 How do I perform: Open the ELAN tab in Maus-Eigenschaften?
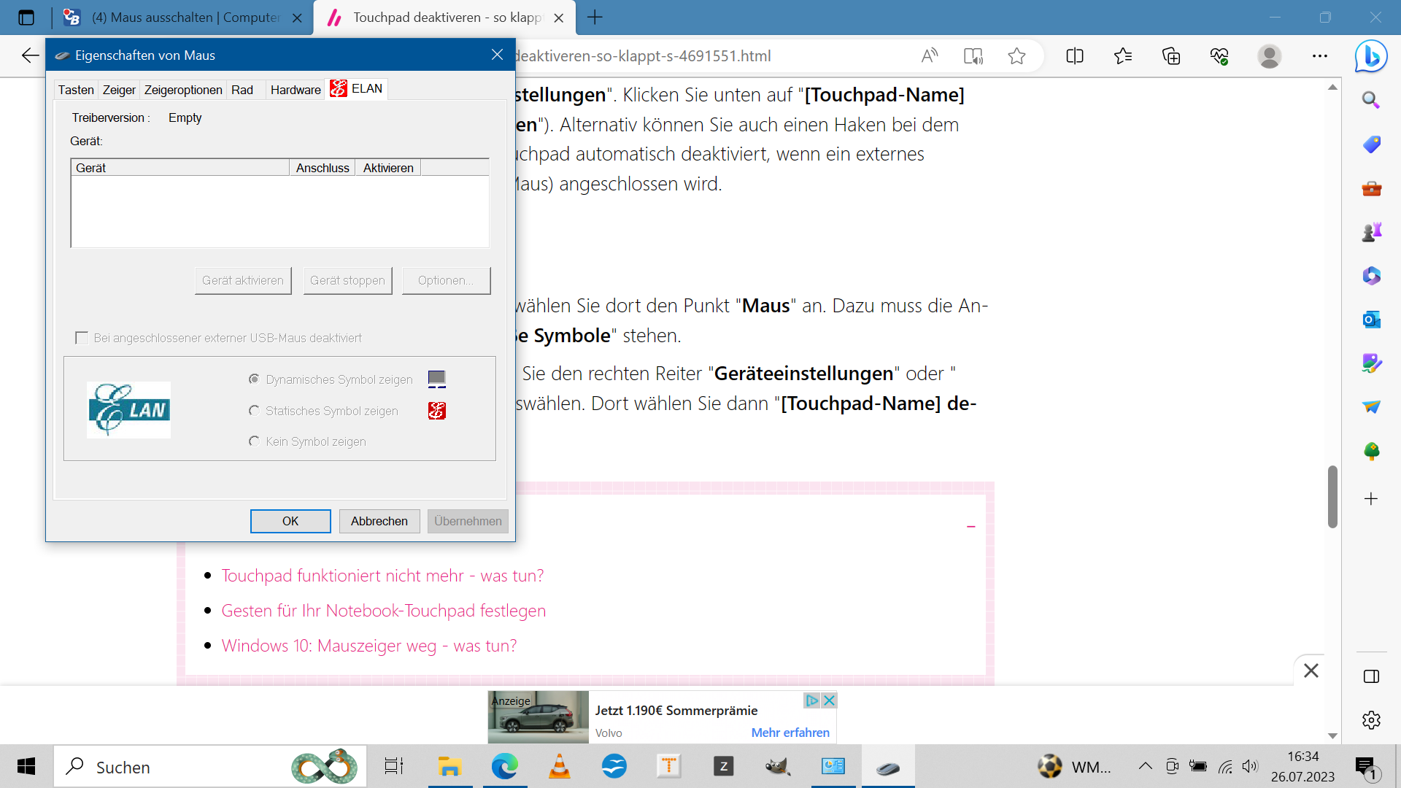tap(357, 88)
